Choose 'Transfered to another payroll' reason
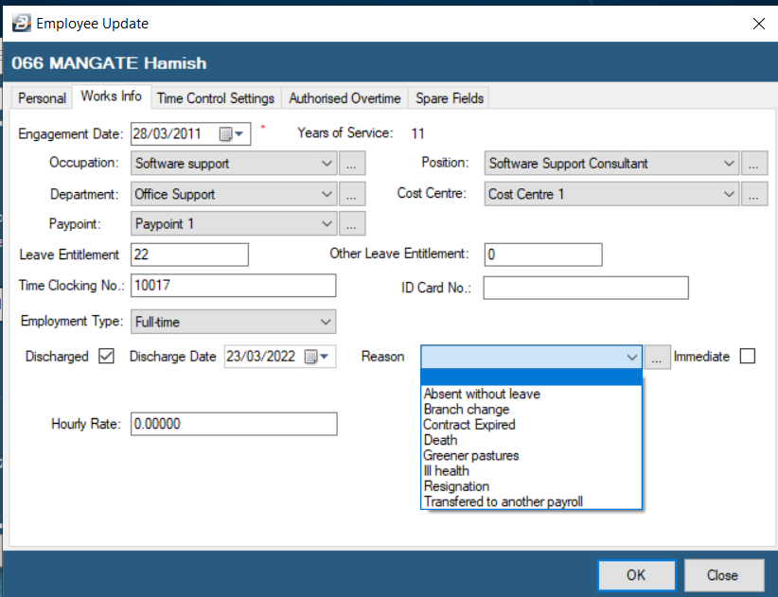Image resolution: width=778 pixels, height=597 pixels. (x=531, y=501)
